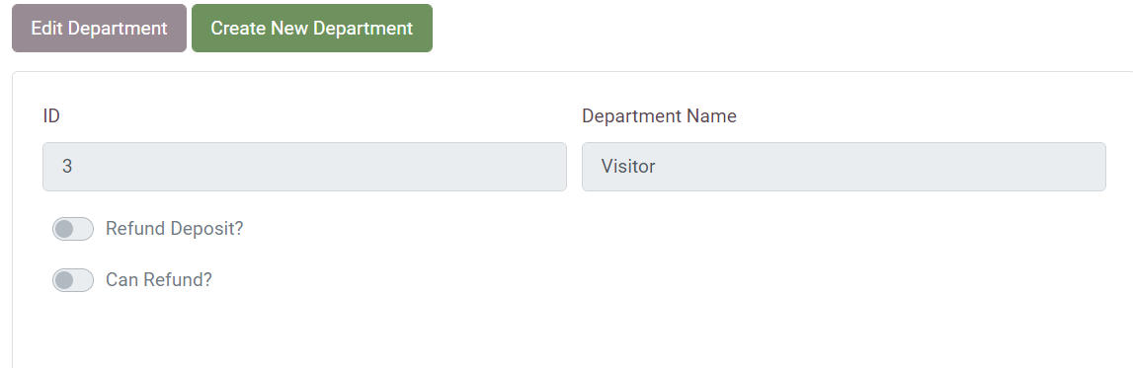Screen dimensions: 1133x368
Task: Click the grey knob of Refund Deposit switch
Action: pyautogui.click(x=64, y=229)
